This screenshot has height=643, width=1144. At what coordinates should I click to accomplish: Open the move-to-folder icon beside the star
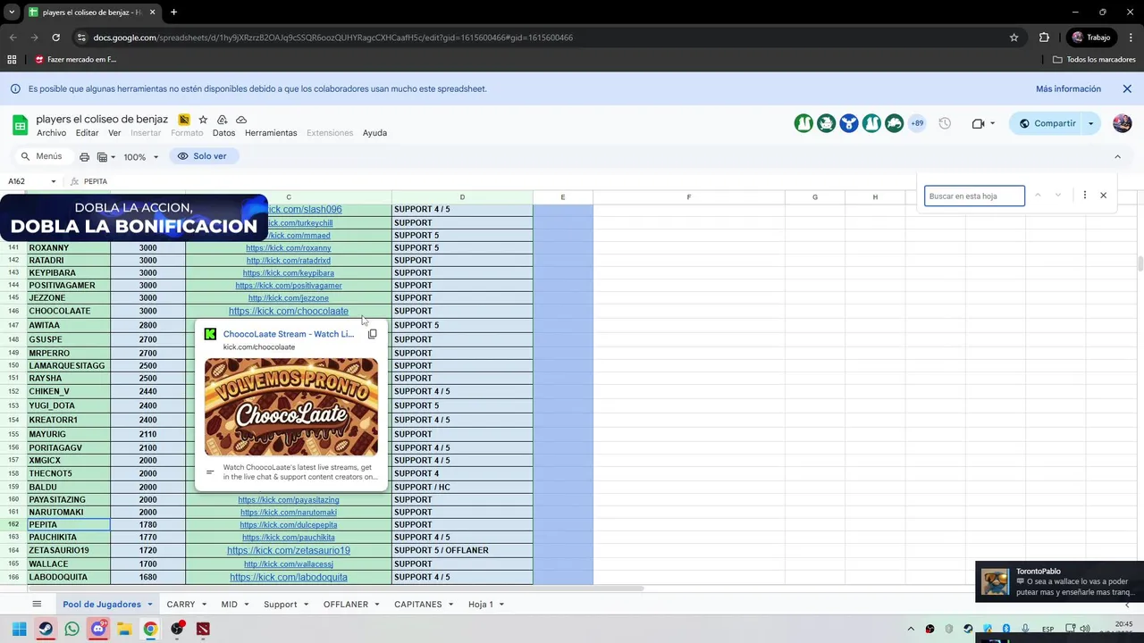(222, 120)
